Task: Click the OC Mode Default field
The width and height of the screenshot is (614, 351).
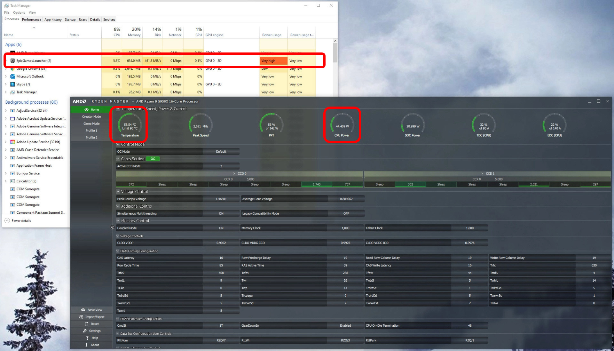Action: pos(221,152)
